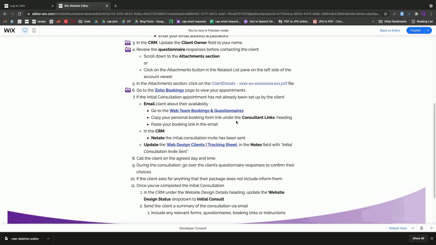Click the camera icon next to step 6
This screenshot has width=436, height=245.
(x=128, y=90)
